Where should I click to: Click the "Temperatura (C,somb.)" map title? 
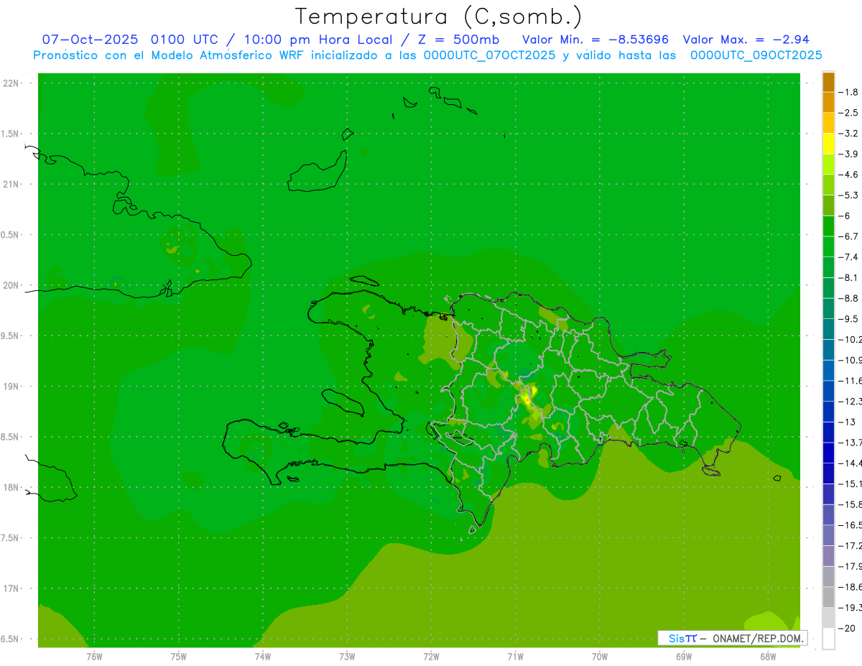click(439, 16)
